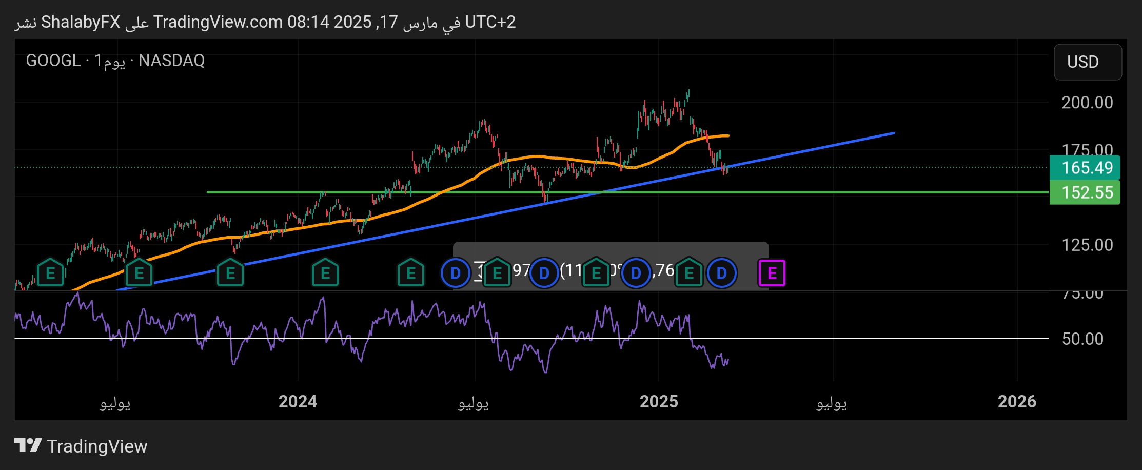1142x470 pixels.
Task: Click the 50.00 RSI axis label
Action: coord(1082,339)
